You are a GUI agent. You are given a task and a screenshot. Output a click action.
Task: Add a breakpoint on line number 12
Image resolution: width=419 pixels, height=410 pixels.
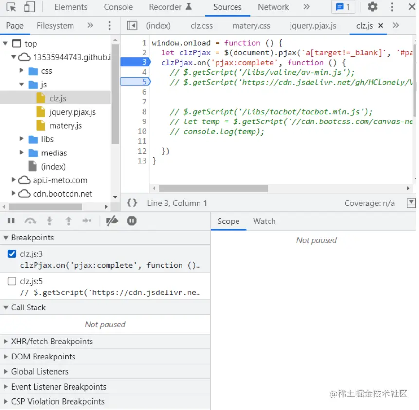click(x=142, y=151)
